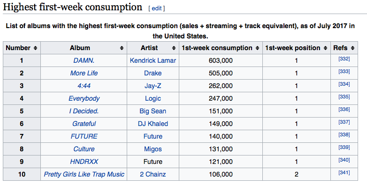This screenshot has height=185, width=367.
Task: Open the section edit link
Action: pos(157,8)
